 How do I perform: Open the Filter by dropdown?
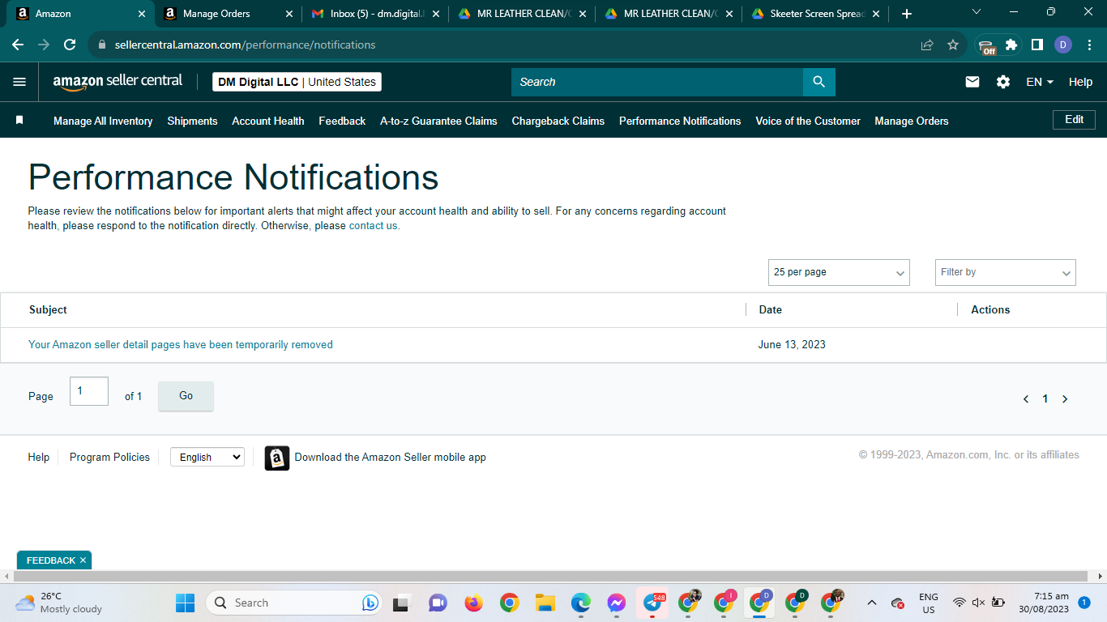pyautogui.click(x=1006, y=272)
